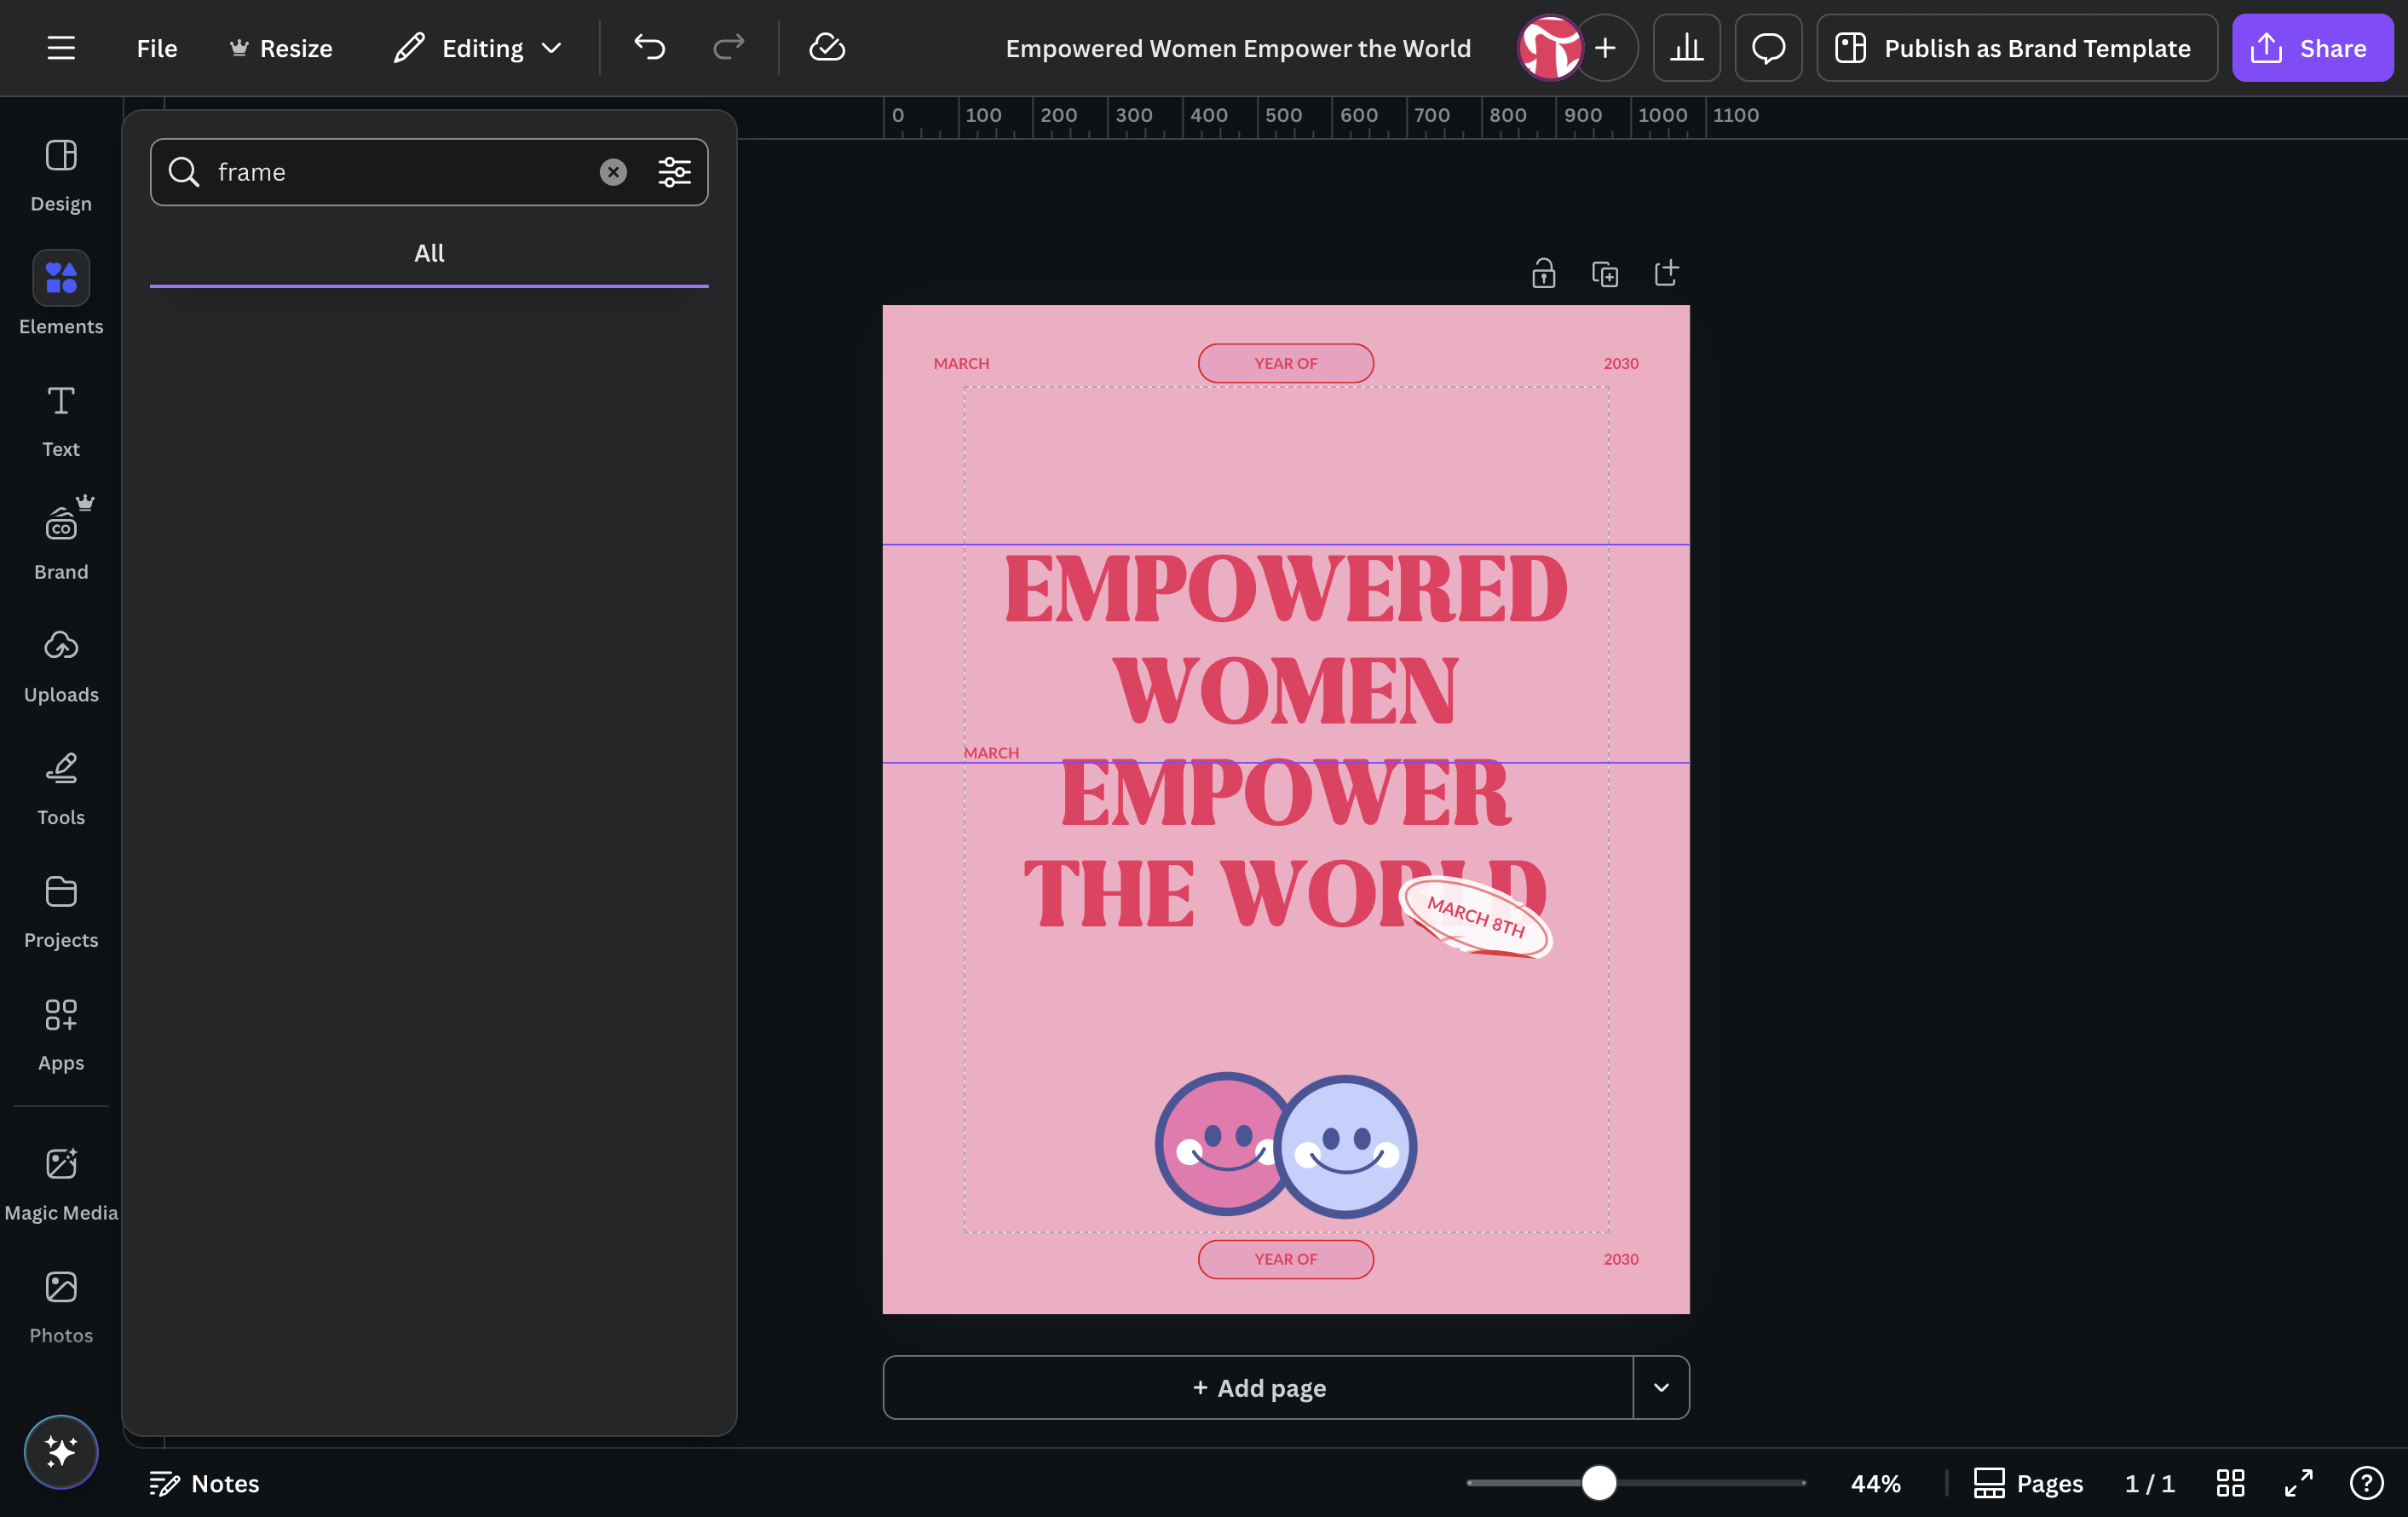Open the user profile avatar
Image resolution: width=2408 pixels, height=1517 pixels.
pyautogui.click(x=1550, y=48)
